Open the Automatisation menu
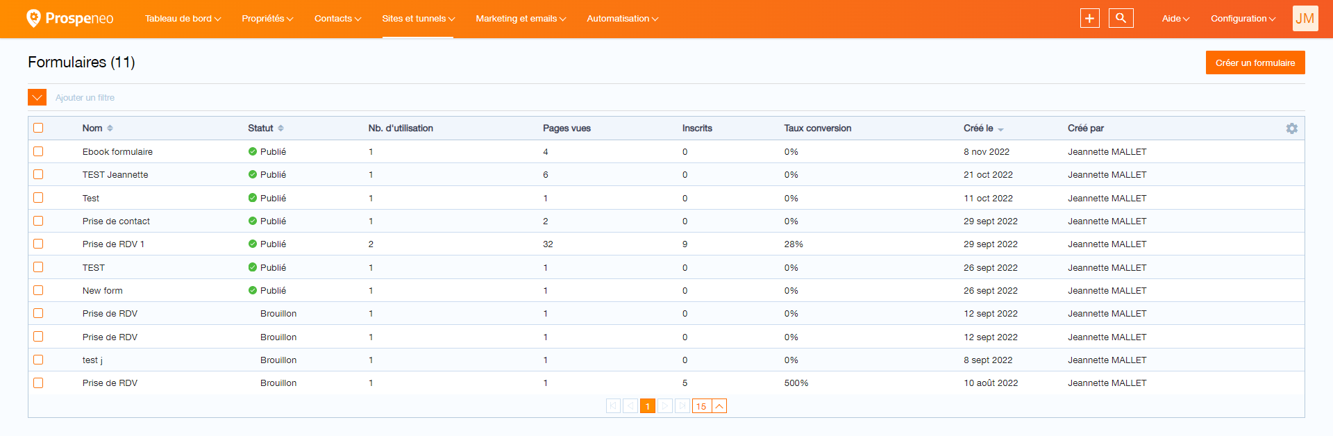The height and width of the screenshot is (436, 1333). coord(622,19)
